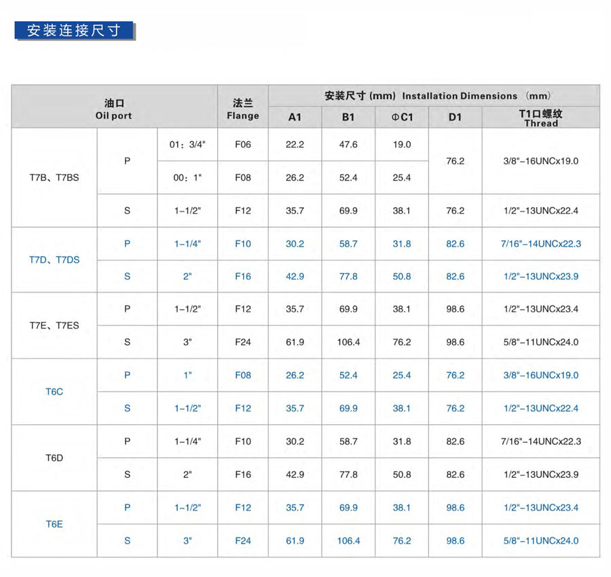
Task: Select 1/2"-13UNCx23.9 thread in T7D row
Action: pyautogui.click(x=541, y=276)
